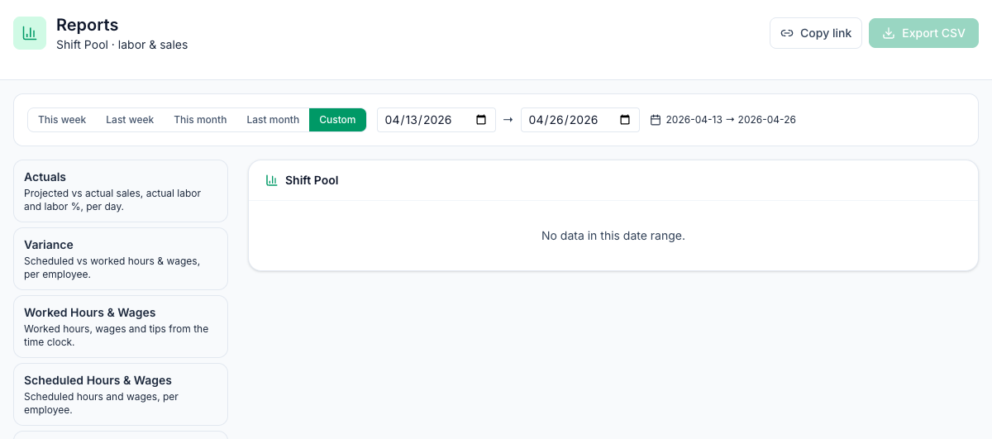992x439 pixels.
Task: Open the start date calendar picker icon
Action: [x=481, y=120]
